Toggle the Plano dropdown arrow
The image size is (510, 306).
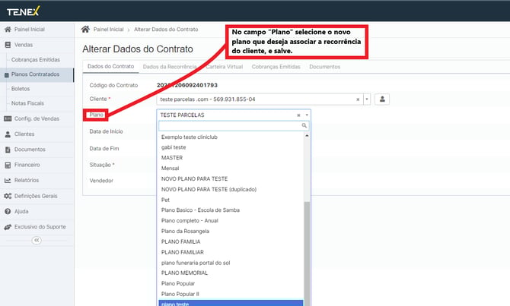pyautogui.click(x=306, y=115)
